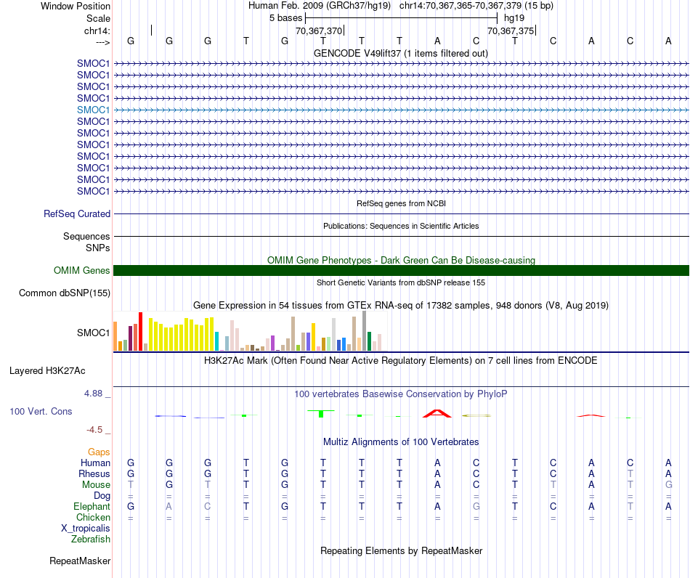Viewport: 690px width, 578px height.
Task: Click the hg19 label beside the scale bar
Action: [514, 18]
